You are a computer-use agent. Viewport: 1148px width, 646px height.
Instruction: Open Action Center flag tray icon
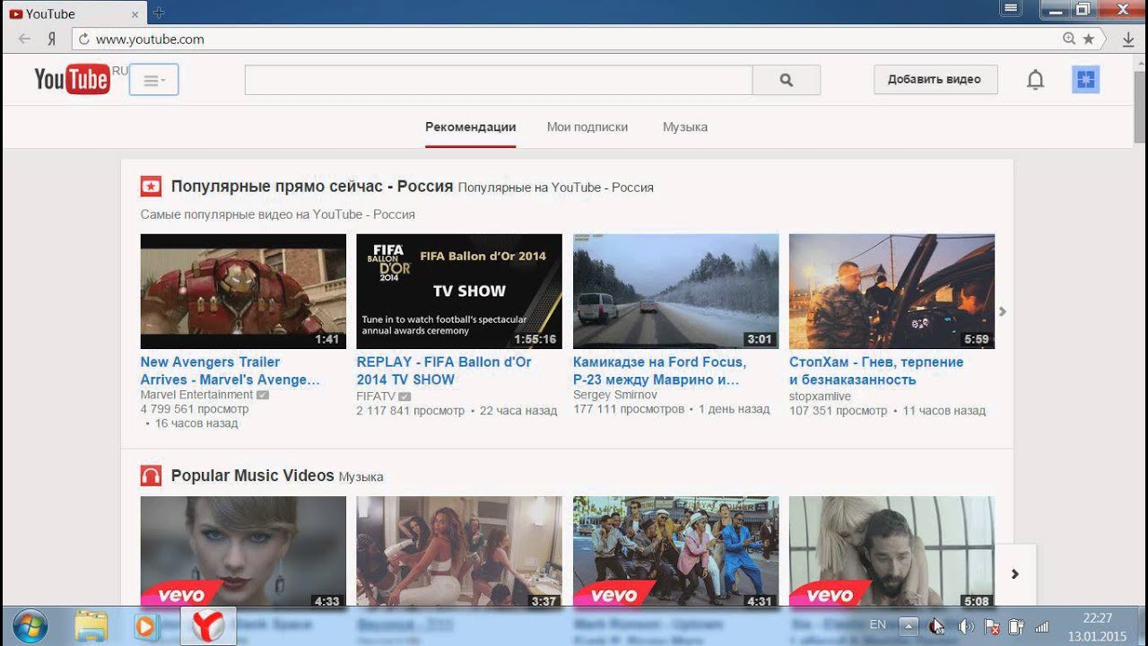tap(992, 626)
